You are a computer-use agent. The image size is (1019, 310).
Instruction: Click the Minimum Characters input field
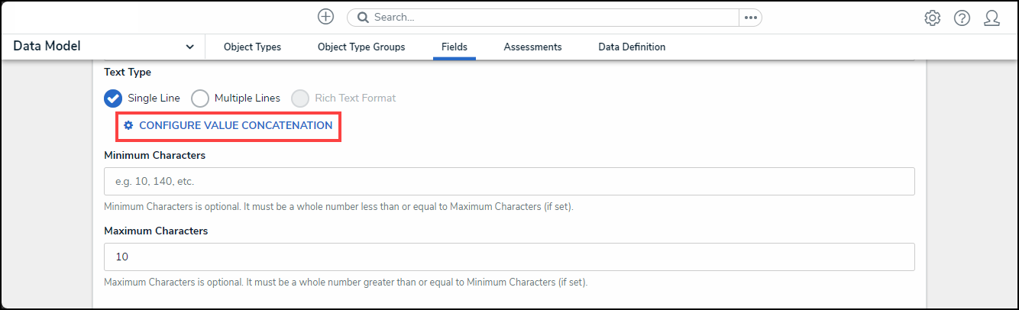click(509, 182)
